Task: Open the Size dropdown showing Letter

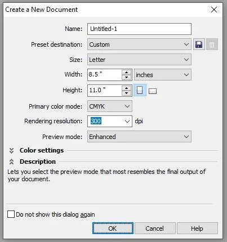Action: point(139,60)
